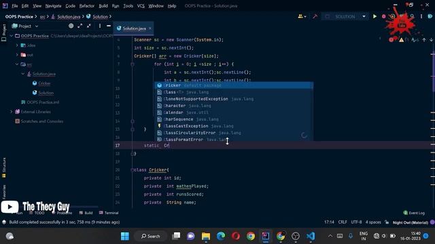This screenshot has width=435, height=244.
Task: Click the Search Everywhere magnifier icon
Action: coord(413,16)
